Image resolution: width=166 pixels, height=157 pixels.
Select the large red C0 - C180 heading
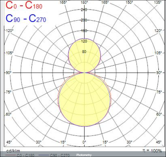pos(24,5)
